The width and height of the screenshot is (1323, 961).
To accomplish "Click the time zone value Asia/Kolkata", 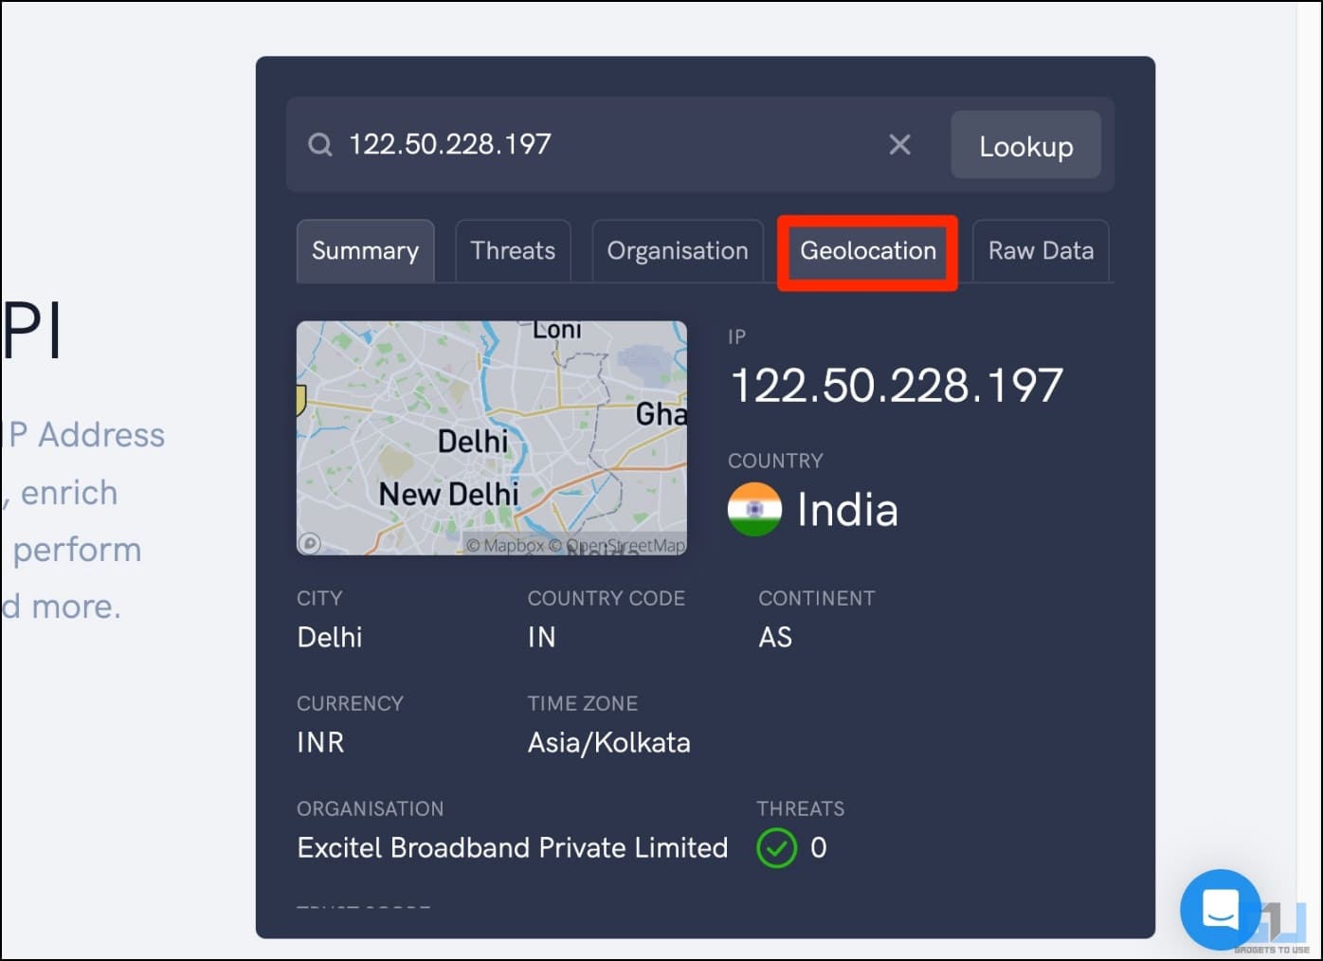I will [x=609, y=743].
